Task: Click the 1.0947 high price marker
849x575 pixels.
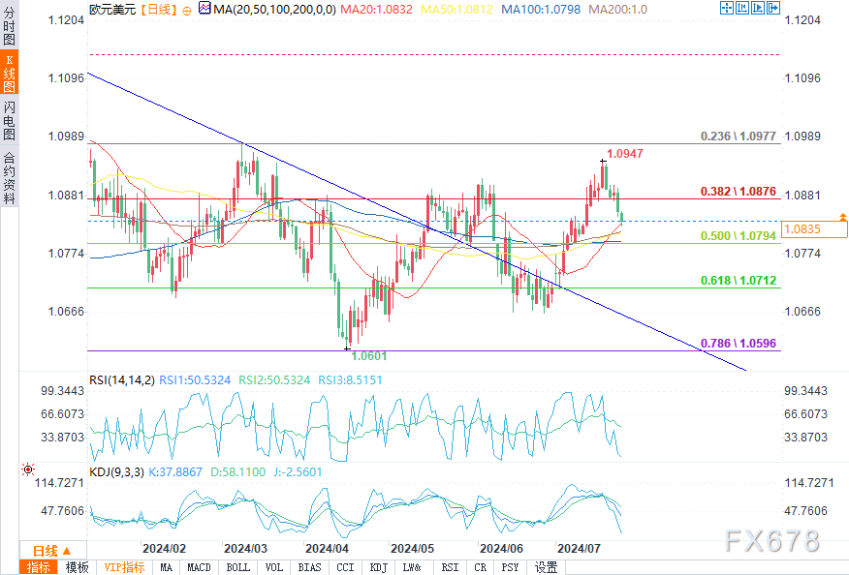Action: pos(625,154)
